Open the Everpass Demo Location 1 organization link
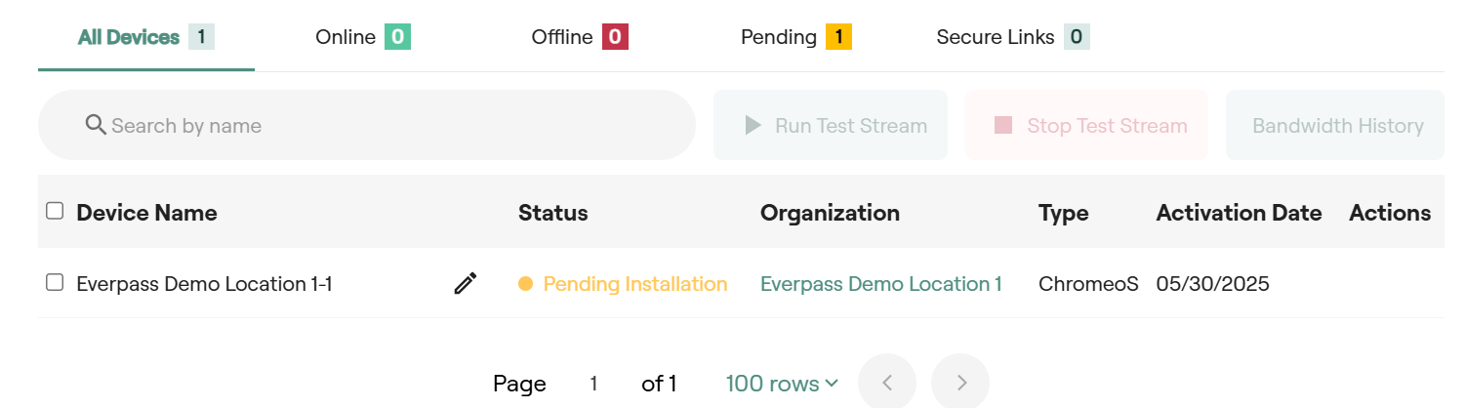This screenshot has width=1465, height=408. (881, 284)
